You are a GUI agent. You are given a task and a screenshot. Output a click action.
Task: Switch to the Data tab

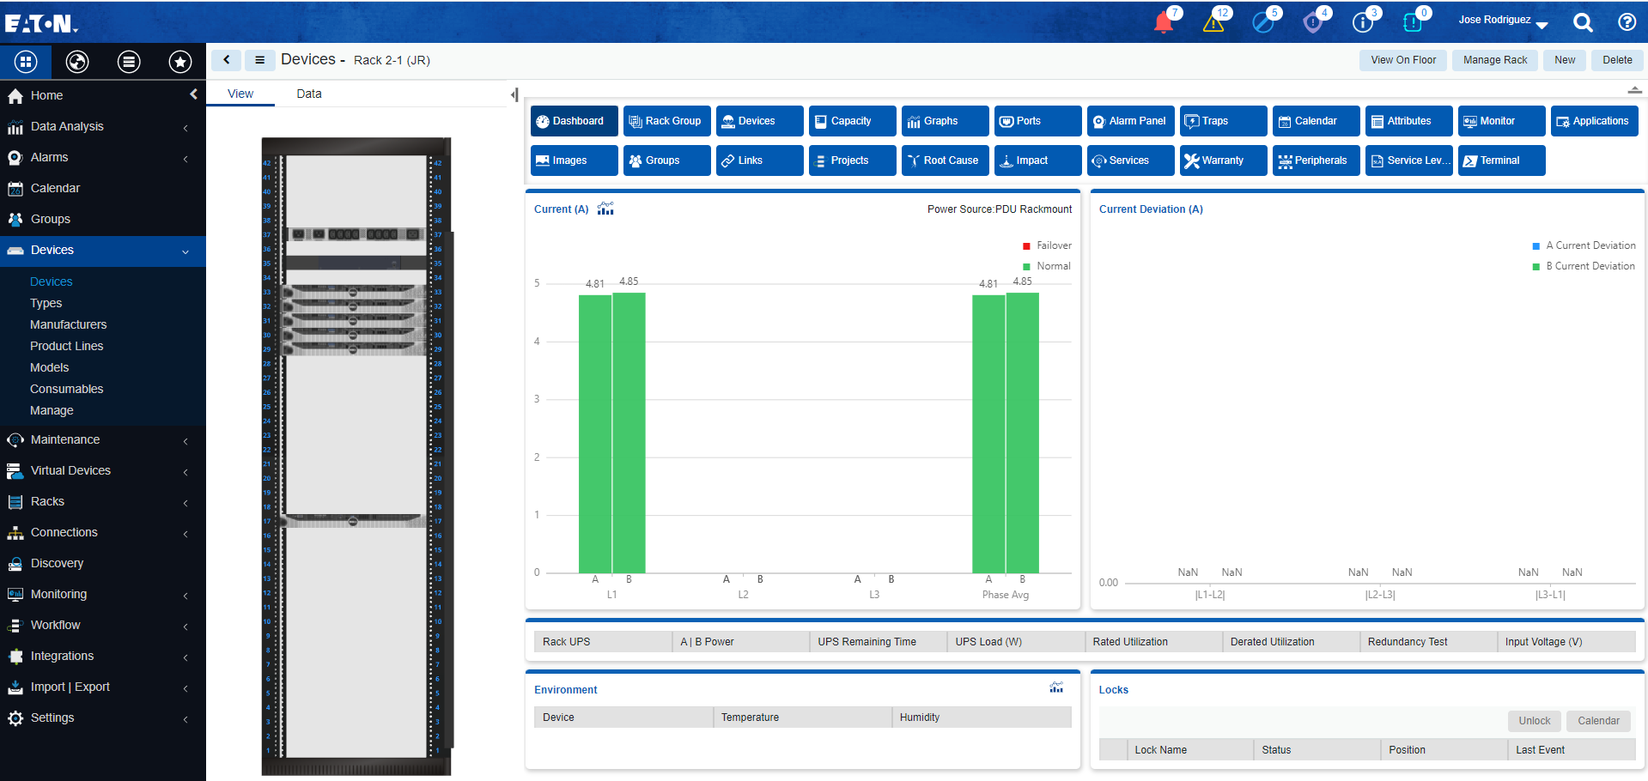tap(309, 94)
